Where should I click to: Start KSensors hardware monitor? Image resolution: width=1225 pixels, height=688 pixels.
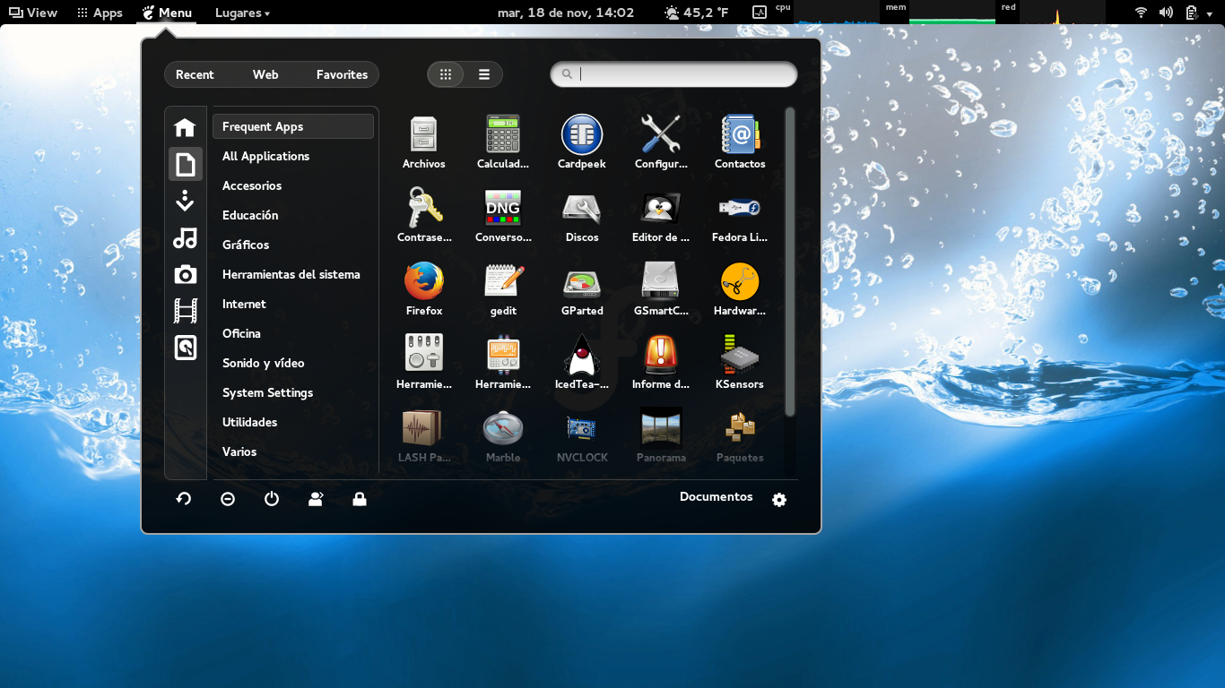click(x=739, y=360)
